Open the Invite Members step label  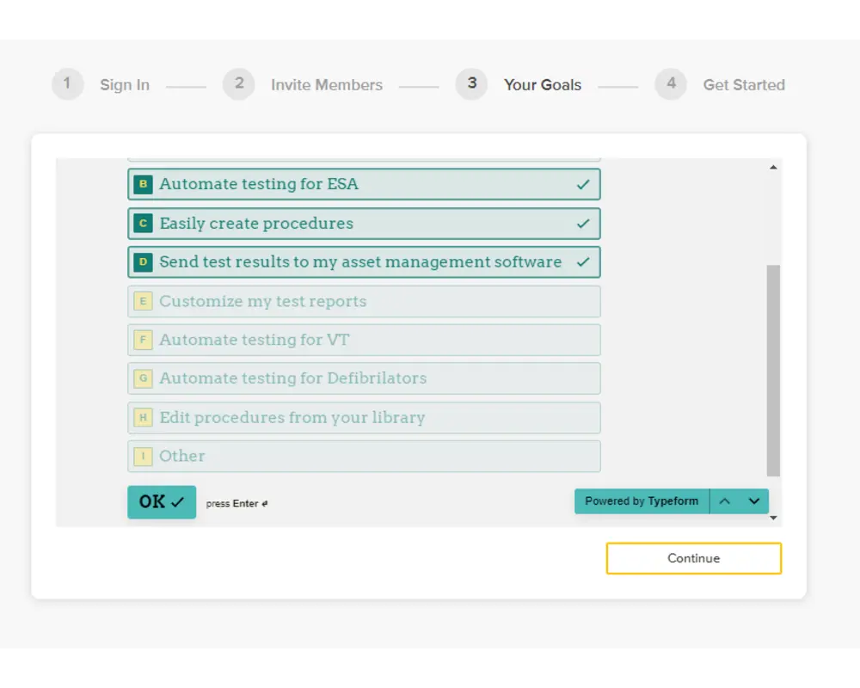tap(326, 85)
